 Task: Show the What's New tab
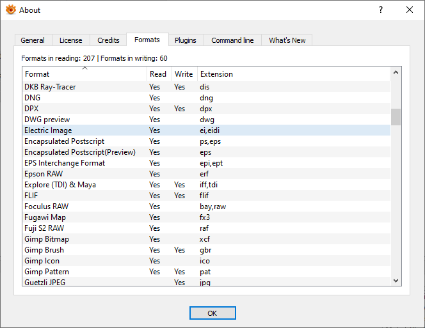(x=287, y=40)
